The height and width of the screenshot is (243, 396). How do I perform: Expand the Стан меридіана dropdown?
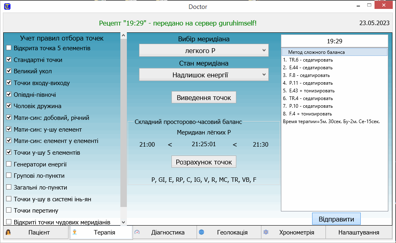point(204,75)
